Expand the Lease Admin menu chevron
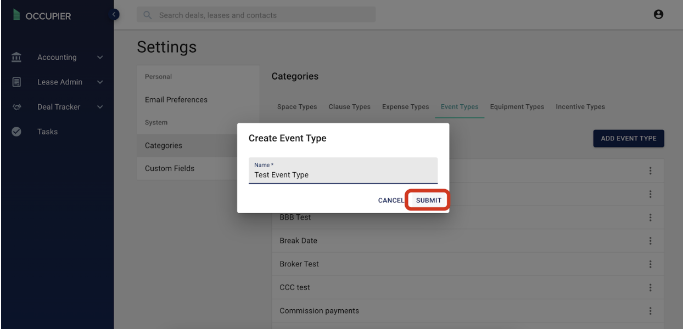 click(x=100, y=82)
